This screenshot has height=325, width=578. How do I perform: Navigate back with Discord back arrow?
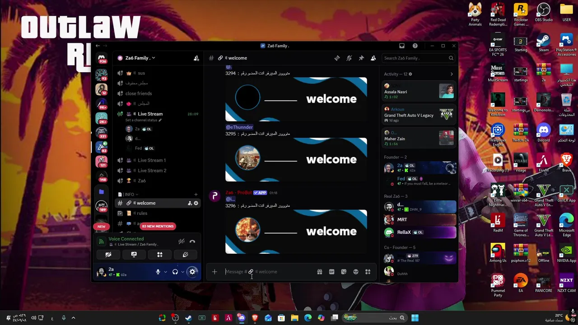click(98, 46)
